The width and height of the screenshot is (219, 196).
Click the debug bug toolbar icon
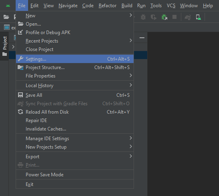coord(143,17)
